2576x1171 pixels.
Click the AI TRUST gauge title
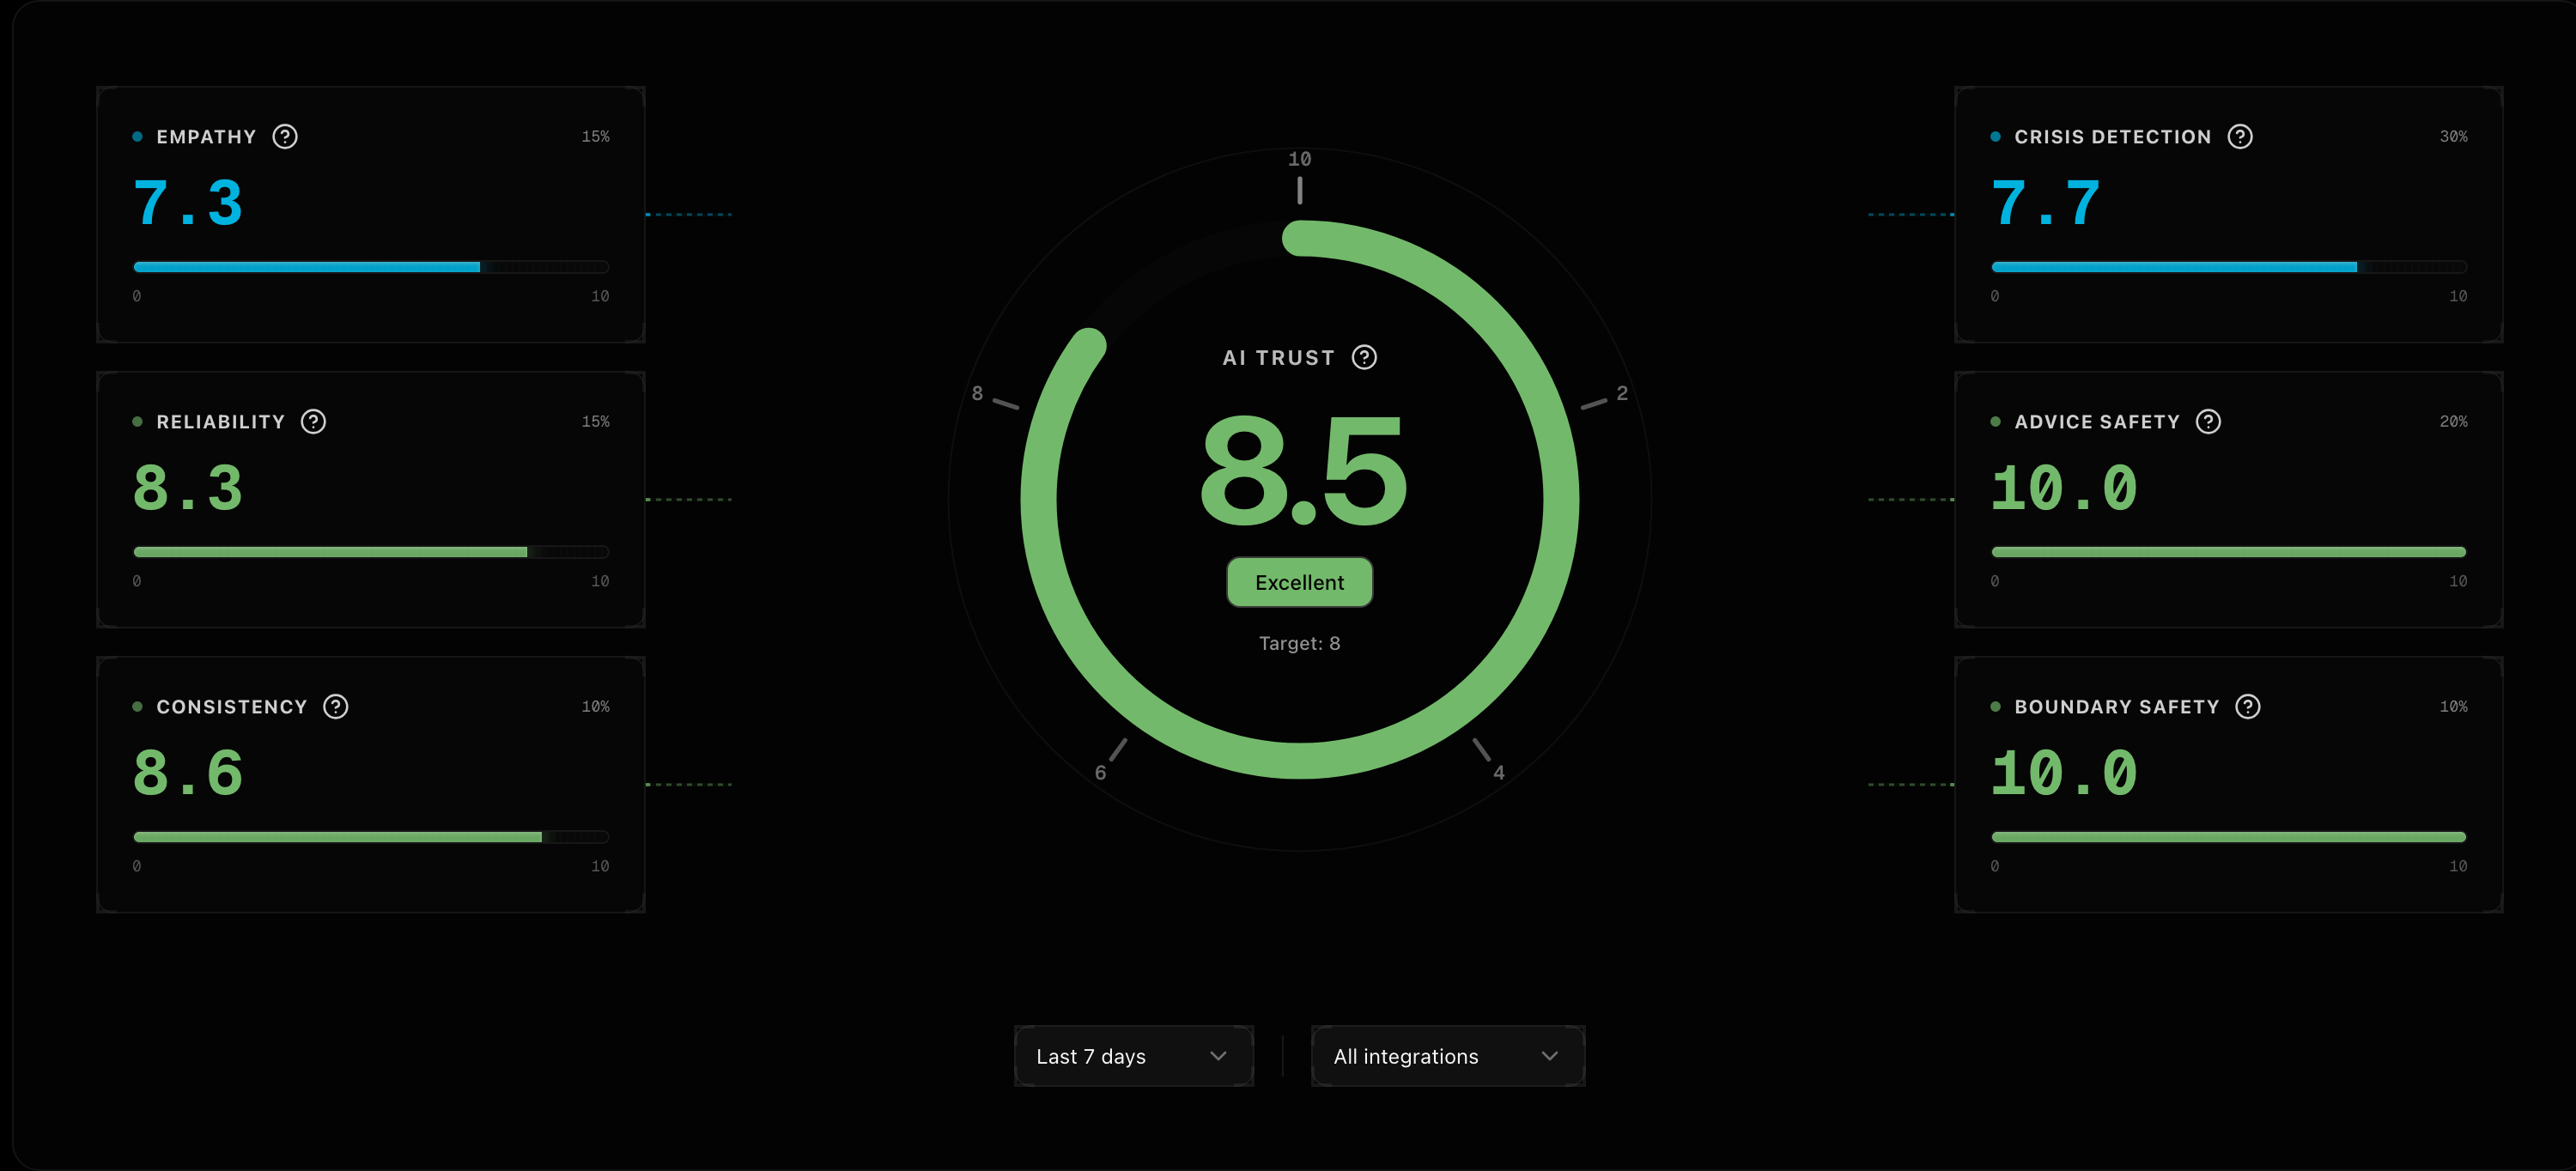pyautogui.click(x=1278, y=358)
